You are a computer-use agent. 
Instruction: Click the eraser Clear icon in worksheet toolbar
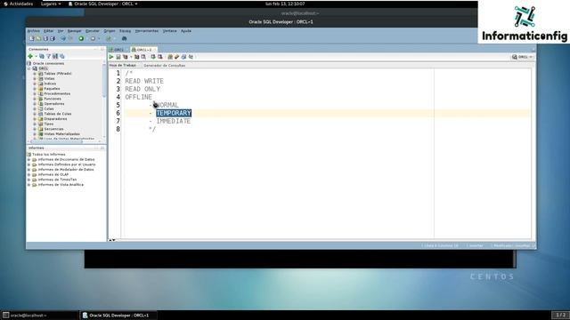tap(176, 57)
